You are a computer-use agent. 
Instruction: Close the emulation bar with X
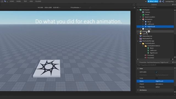pyautogui.click(x=134, y=8)
